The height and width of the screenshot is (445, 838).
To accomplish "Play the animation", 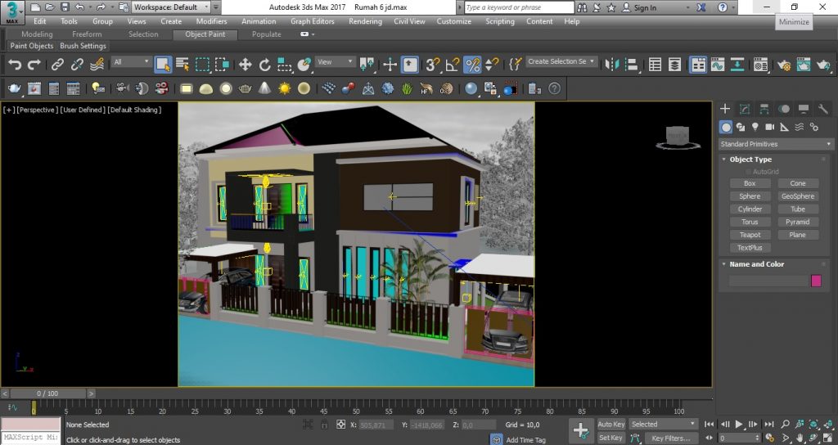I will pos(739,425).
